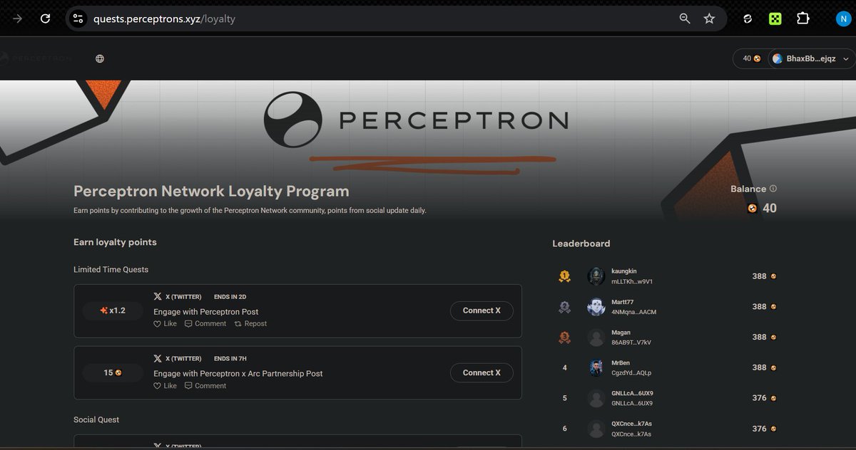Viewport: 856px width, 450px height.
Task: Click kaungkin's 388 score
Action: [x=759, y=276]
